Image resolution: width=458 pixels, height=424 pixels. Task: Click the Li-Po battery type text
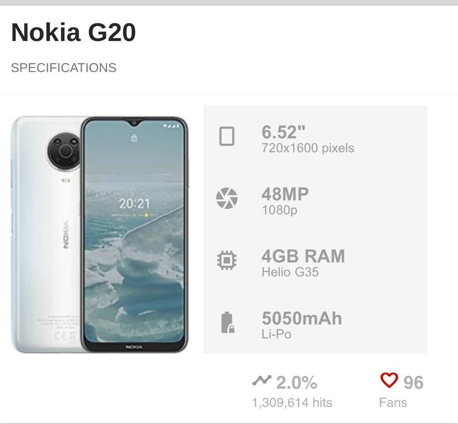[x=276, y=334]
